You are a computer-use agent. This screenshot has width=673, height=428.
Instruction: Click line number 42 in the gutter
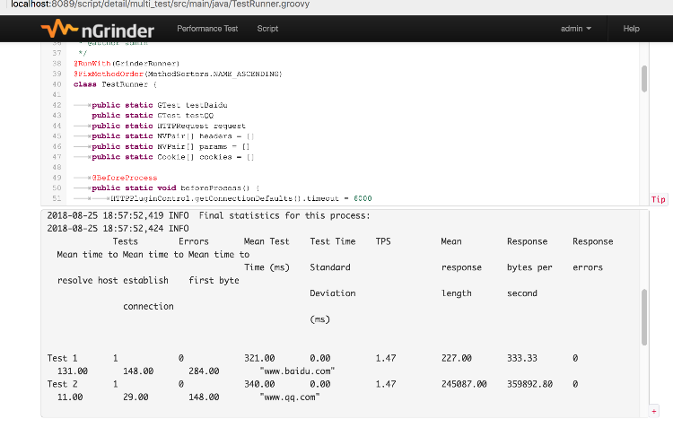pyautogui.click(x=56, y=105)
